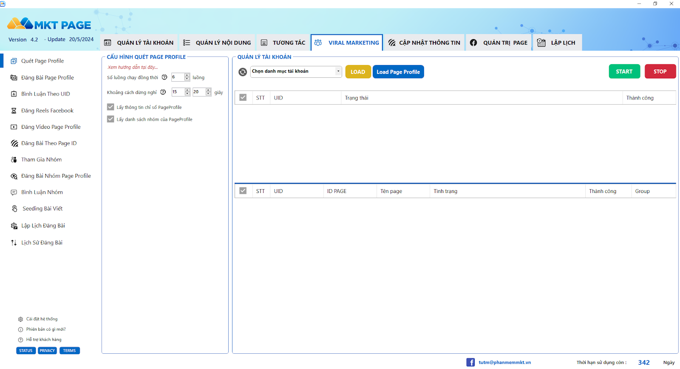This screenshot has height=369, width=680.
Task: Click the Đăng Reels Facebook hourglass icon
Action: pyautogui.click(x=14, y=111)
